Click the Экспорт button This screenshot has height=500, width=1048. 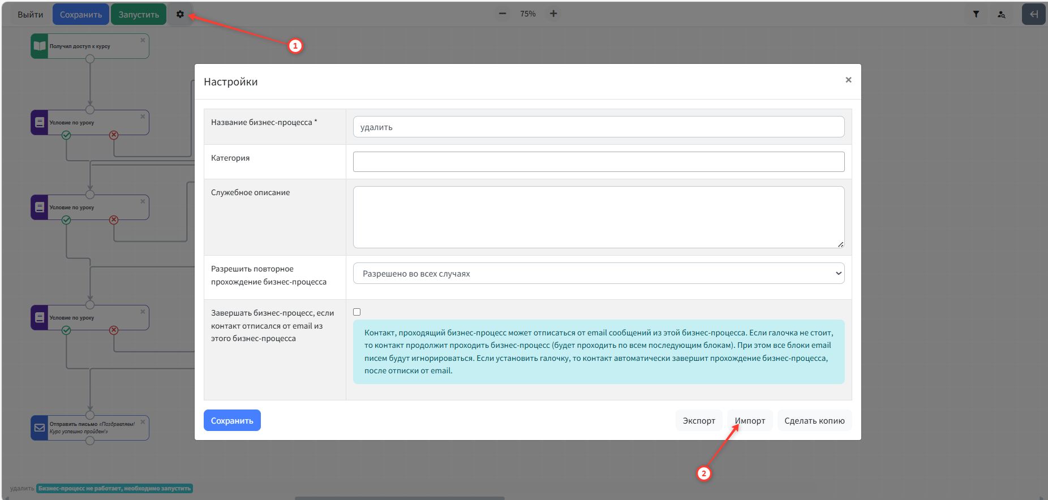698,420
